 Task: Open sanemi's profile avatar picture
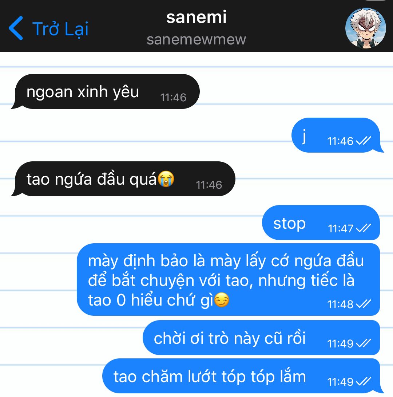point(365,28)
